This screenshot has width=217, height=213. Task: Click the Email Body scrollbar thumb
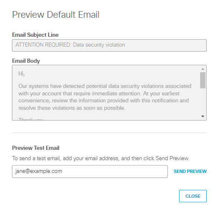tap(203, 80)
